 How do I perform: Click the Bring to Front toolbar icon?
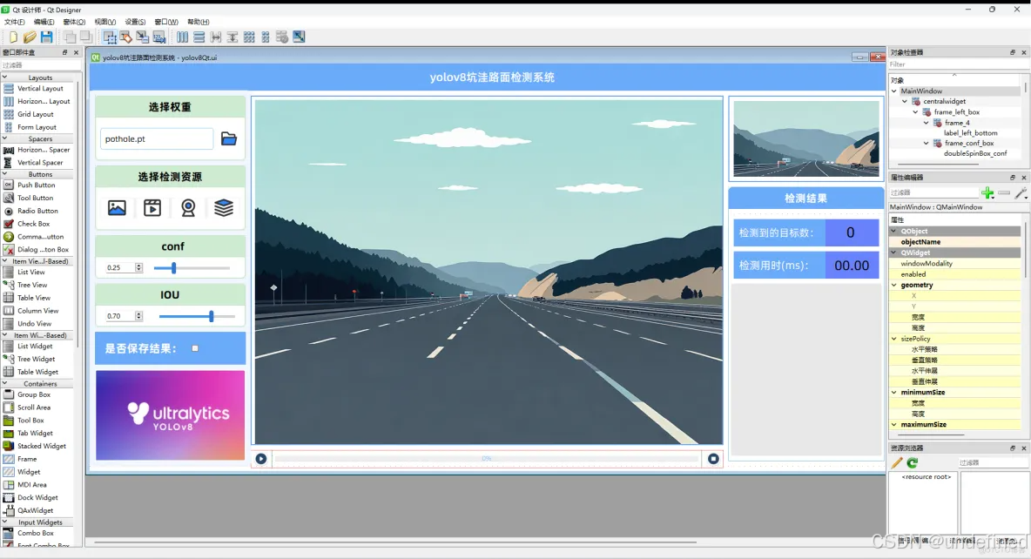tap(85, 37)
